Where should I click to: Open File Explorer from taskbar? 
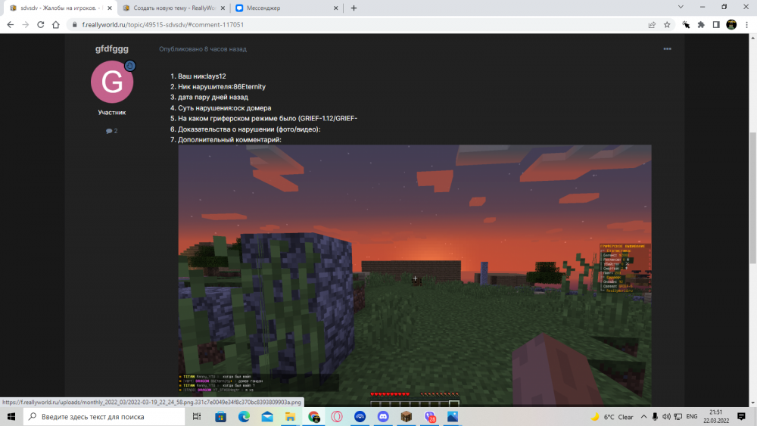(290, 416)
